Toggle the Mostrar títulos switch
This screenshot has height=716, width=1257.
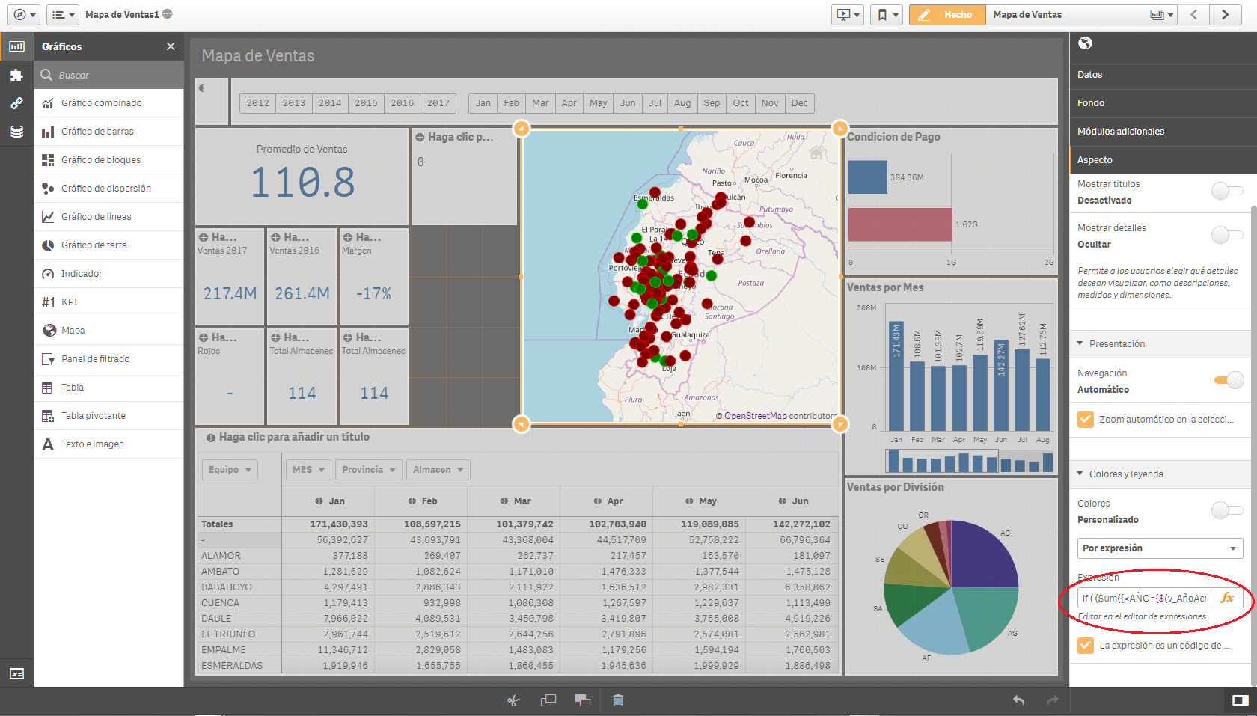(1226, 192)
